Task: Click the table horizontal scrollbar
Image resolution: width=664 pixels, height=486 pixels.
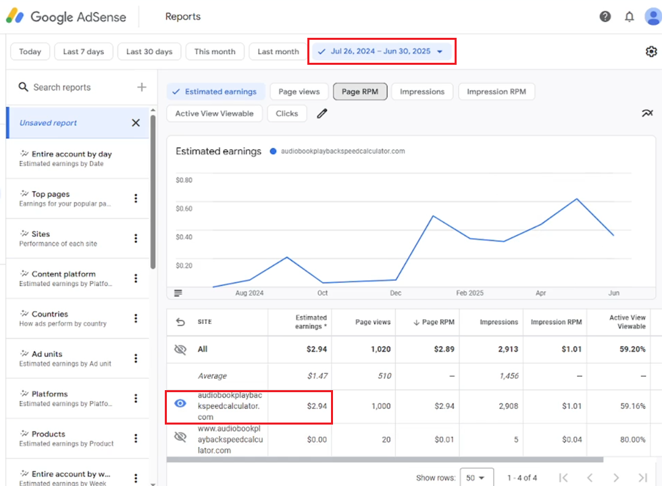Action: point(385,459)
